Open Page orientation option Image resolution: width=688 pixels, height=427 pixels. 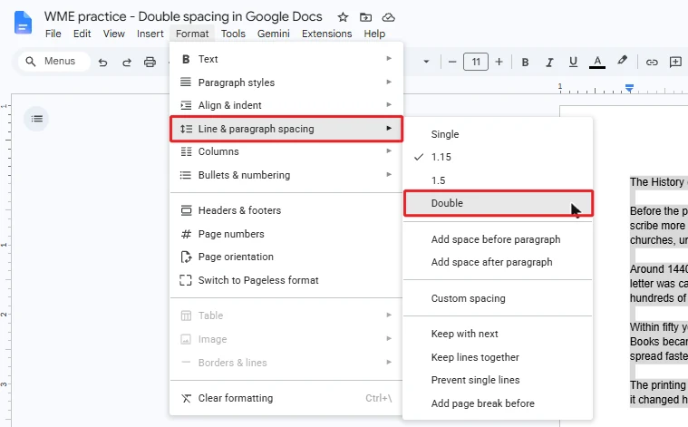(x=286, y=257)
